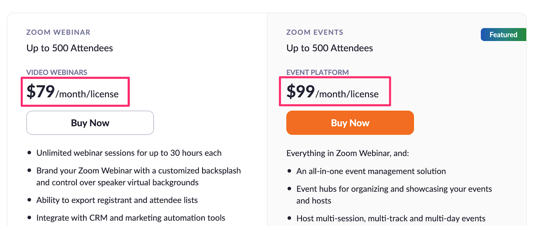
Task: Click the all-in-one event management solution text
Action: [x=371, y=171]
